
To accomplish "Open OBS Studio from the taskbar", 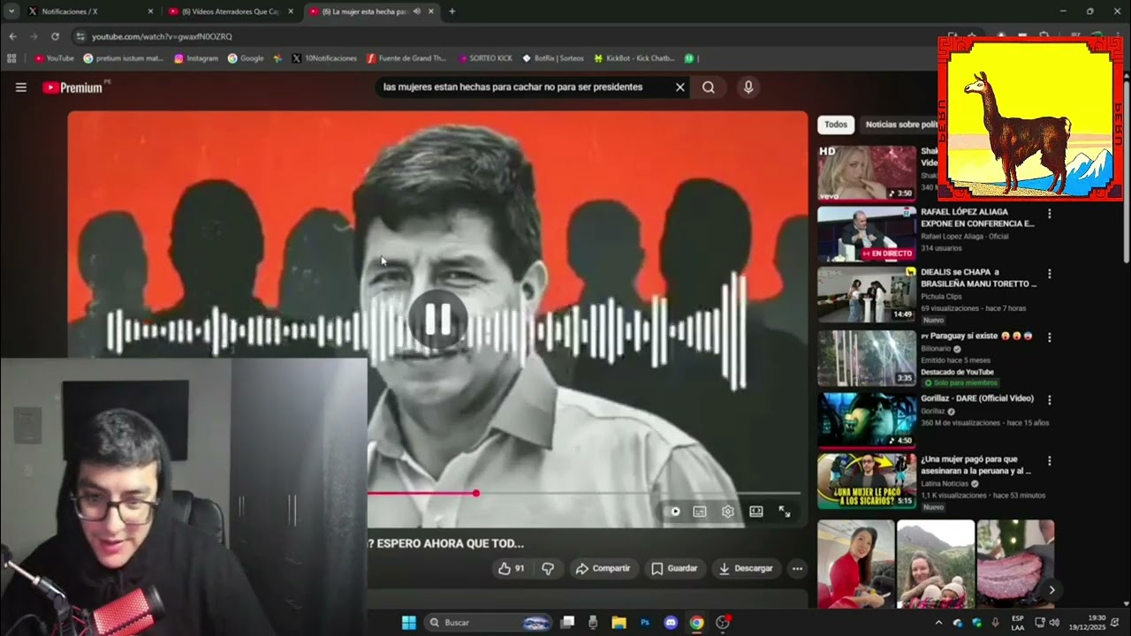I will tap(723, 623).
